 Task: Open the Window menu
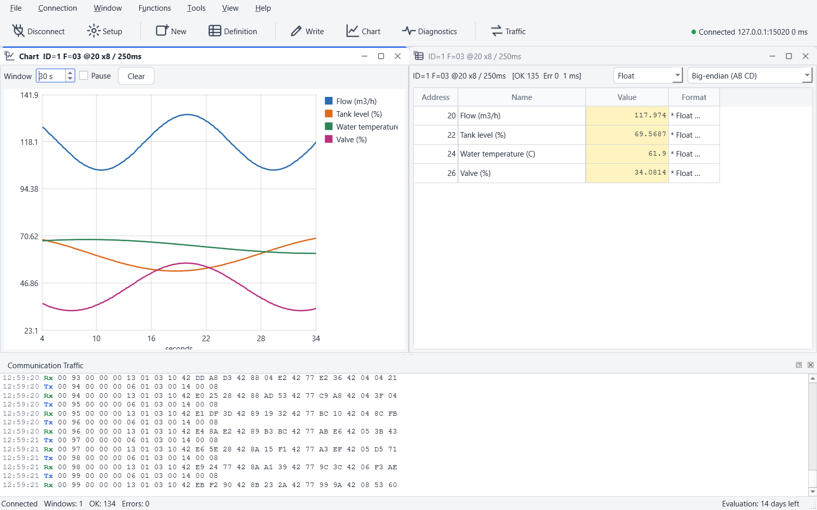[108, 8]
